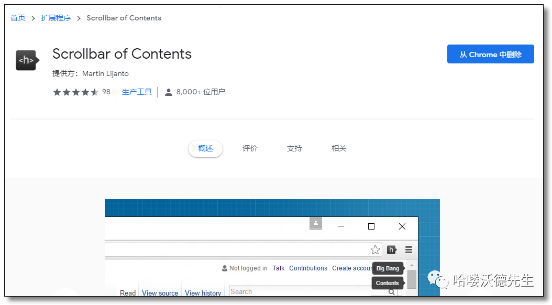Click the scrollbar up arrow in preview
The height and width of the screenshot is (305, 552).
click(x=412, y=265)
